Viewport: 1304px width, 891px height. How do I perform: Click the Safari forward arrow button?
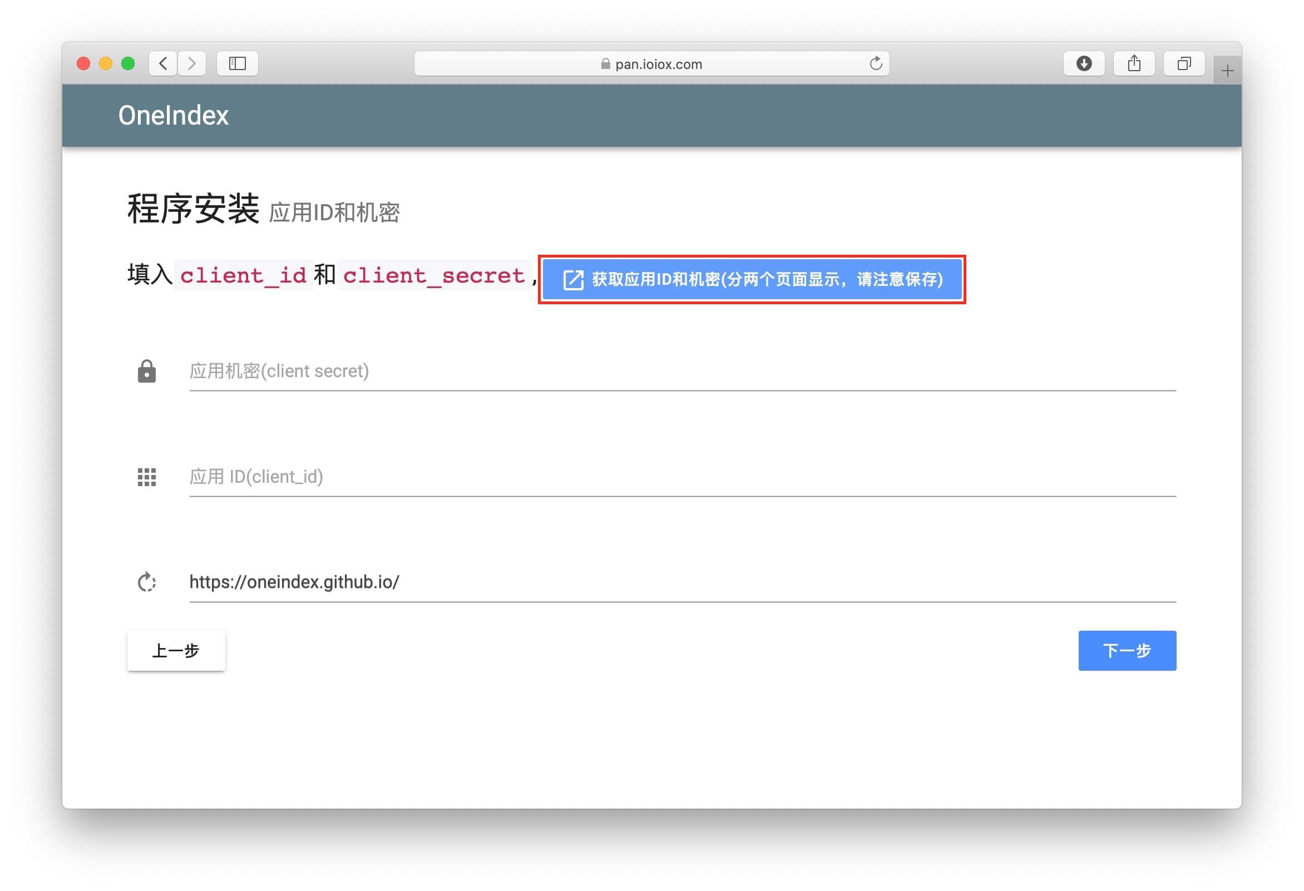(x=192, y=63)
